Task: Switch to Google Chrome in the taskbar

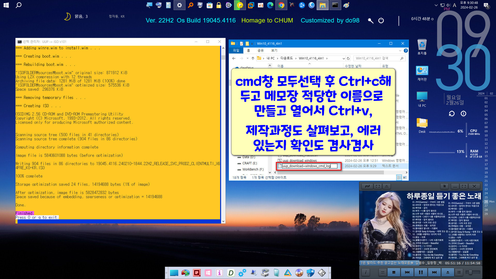Action: (281, 5)
